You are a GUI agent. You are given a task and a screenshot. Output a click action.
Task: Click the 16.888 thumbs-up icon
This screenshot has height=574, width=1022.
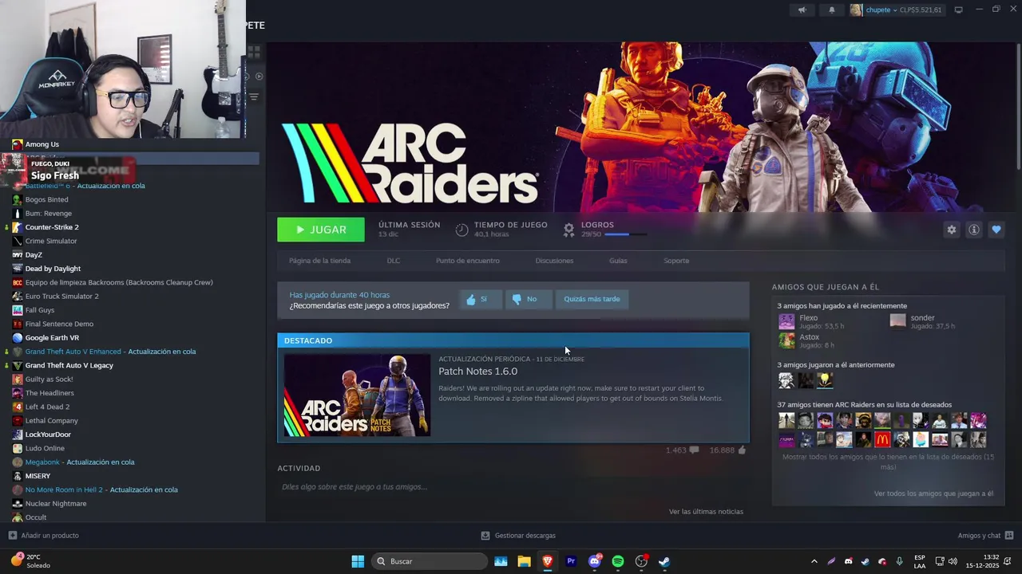(742, 450)
